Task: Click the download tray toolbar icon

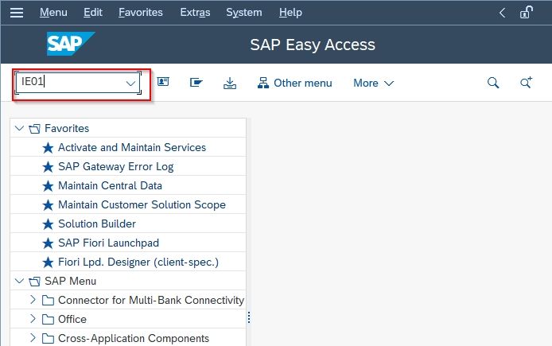Action: (x=230, y=83)
